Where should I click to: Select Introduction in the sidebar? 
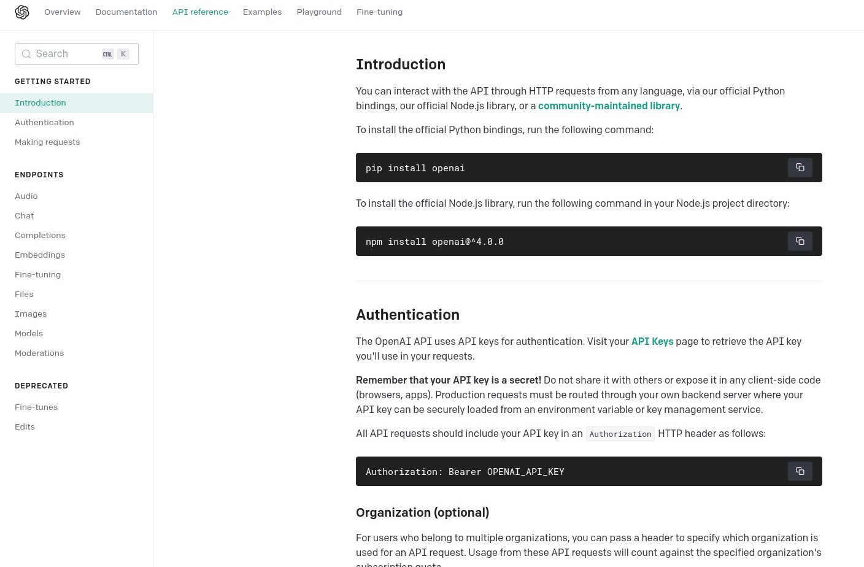pyautogui.click(x=76, y=103)
